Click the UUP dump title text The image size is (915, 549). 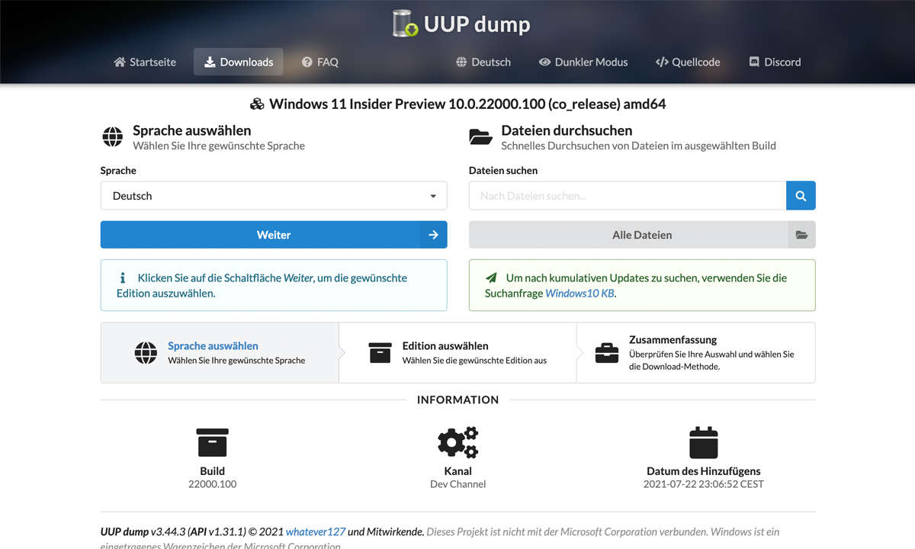point(477,24)
